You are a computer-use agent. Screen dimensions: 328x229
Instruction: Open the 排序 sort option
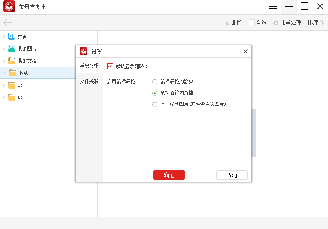coord(313,22)
